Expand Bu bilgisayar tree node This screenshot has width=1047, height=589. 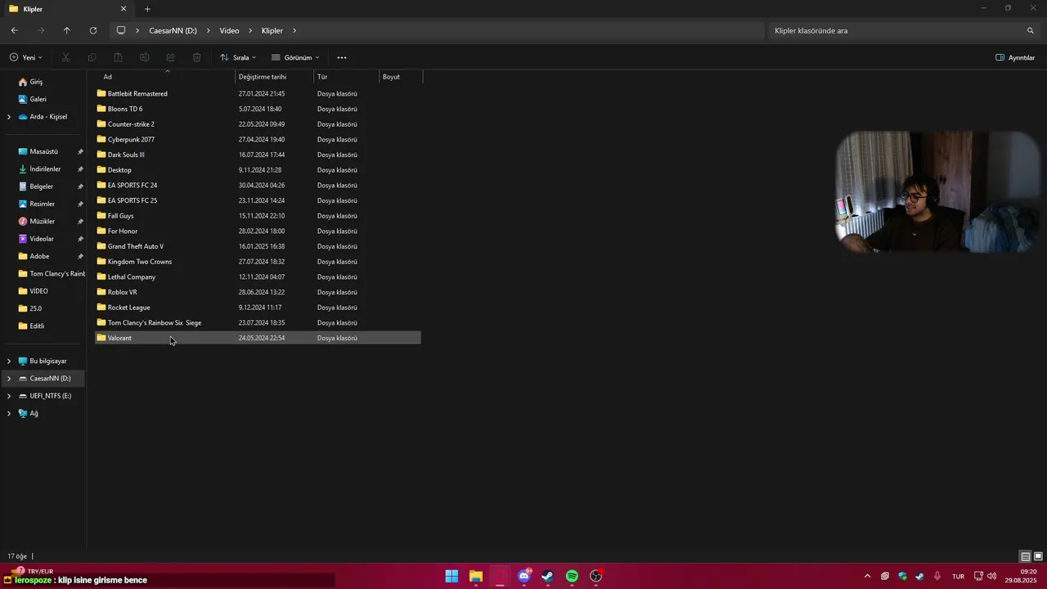coord(9,361)
